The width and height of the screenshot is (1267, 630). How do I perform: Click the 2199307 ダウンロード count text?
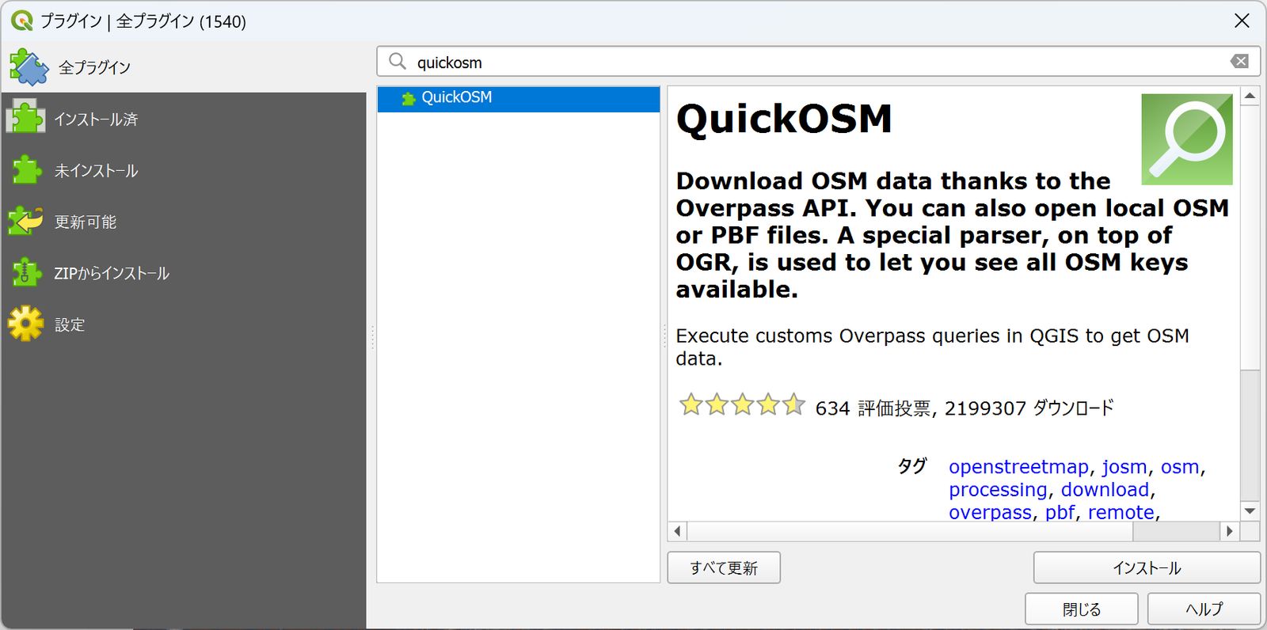[x=1029, y=408]
